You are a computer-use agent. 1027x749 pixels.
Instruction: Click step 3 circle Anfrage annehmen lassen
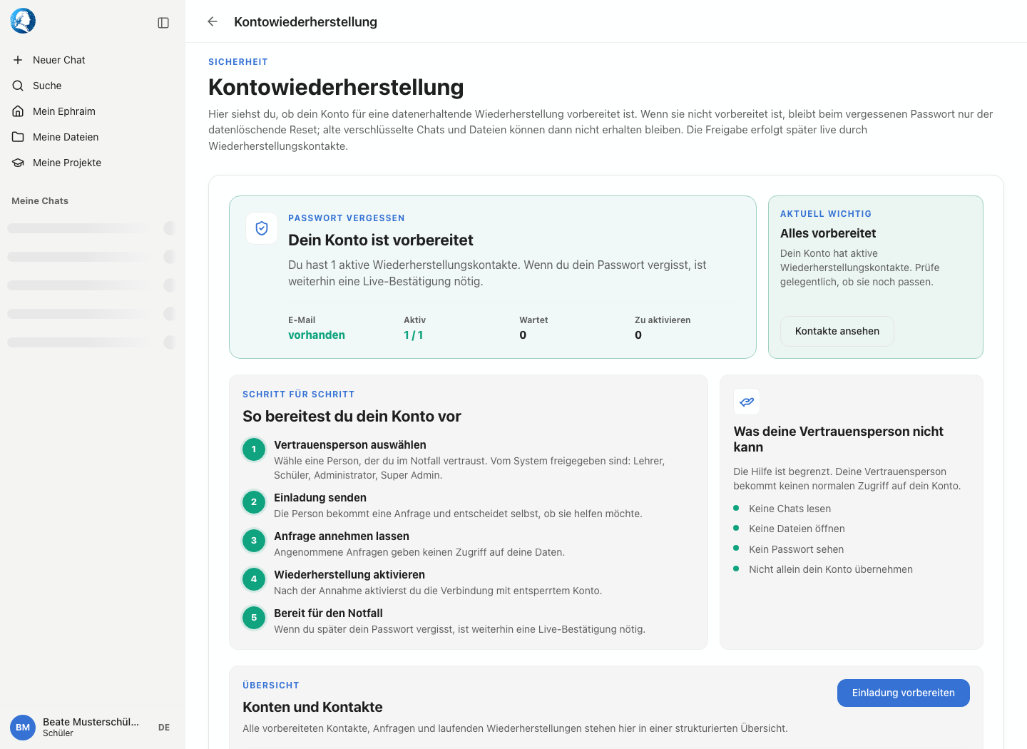point(254,541)
